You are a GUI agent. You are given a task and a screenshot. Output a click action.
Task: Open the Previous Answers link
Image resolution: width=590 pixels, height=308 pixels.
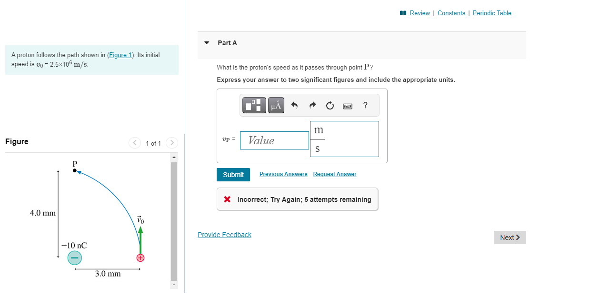tap(283, 174)
